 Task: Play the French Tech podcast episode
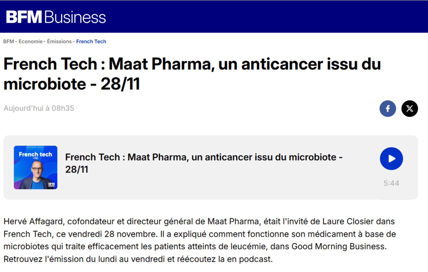tap(391, 159)
